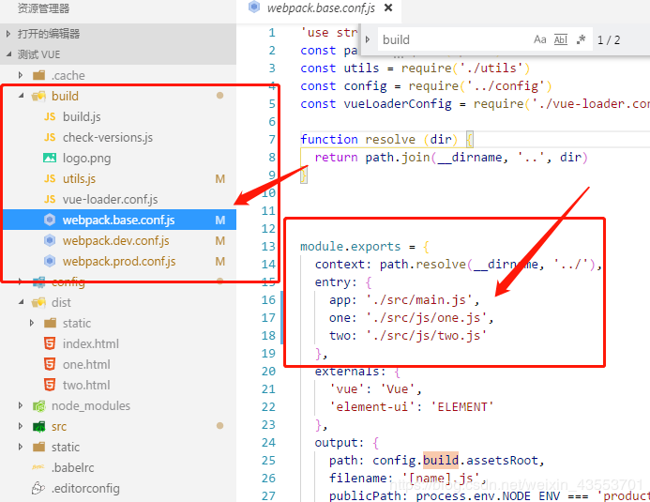Click the JS icon of utils.js

click(x=50, y=178)
